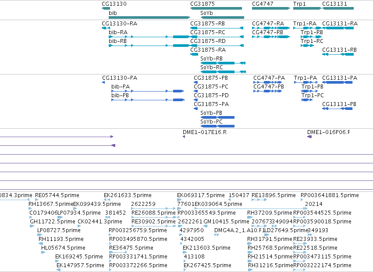373x272 pixels.
Task: Click the SoYb gene label
Action: pyautogui.click(x=206, y=13)
